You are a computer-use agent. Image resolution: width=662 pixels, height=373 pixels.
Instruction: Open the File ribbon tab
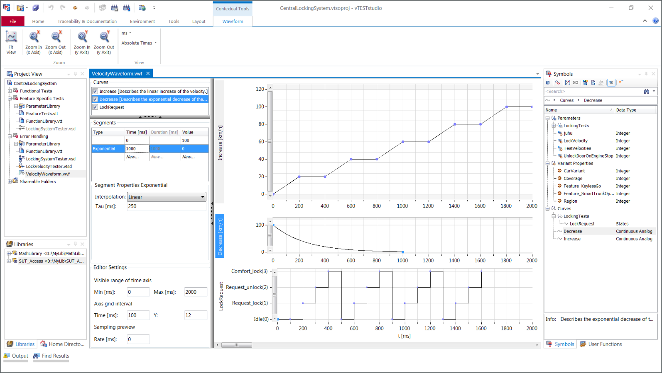(x=13, y=21)
